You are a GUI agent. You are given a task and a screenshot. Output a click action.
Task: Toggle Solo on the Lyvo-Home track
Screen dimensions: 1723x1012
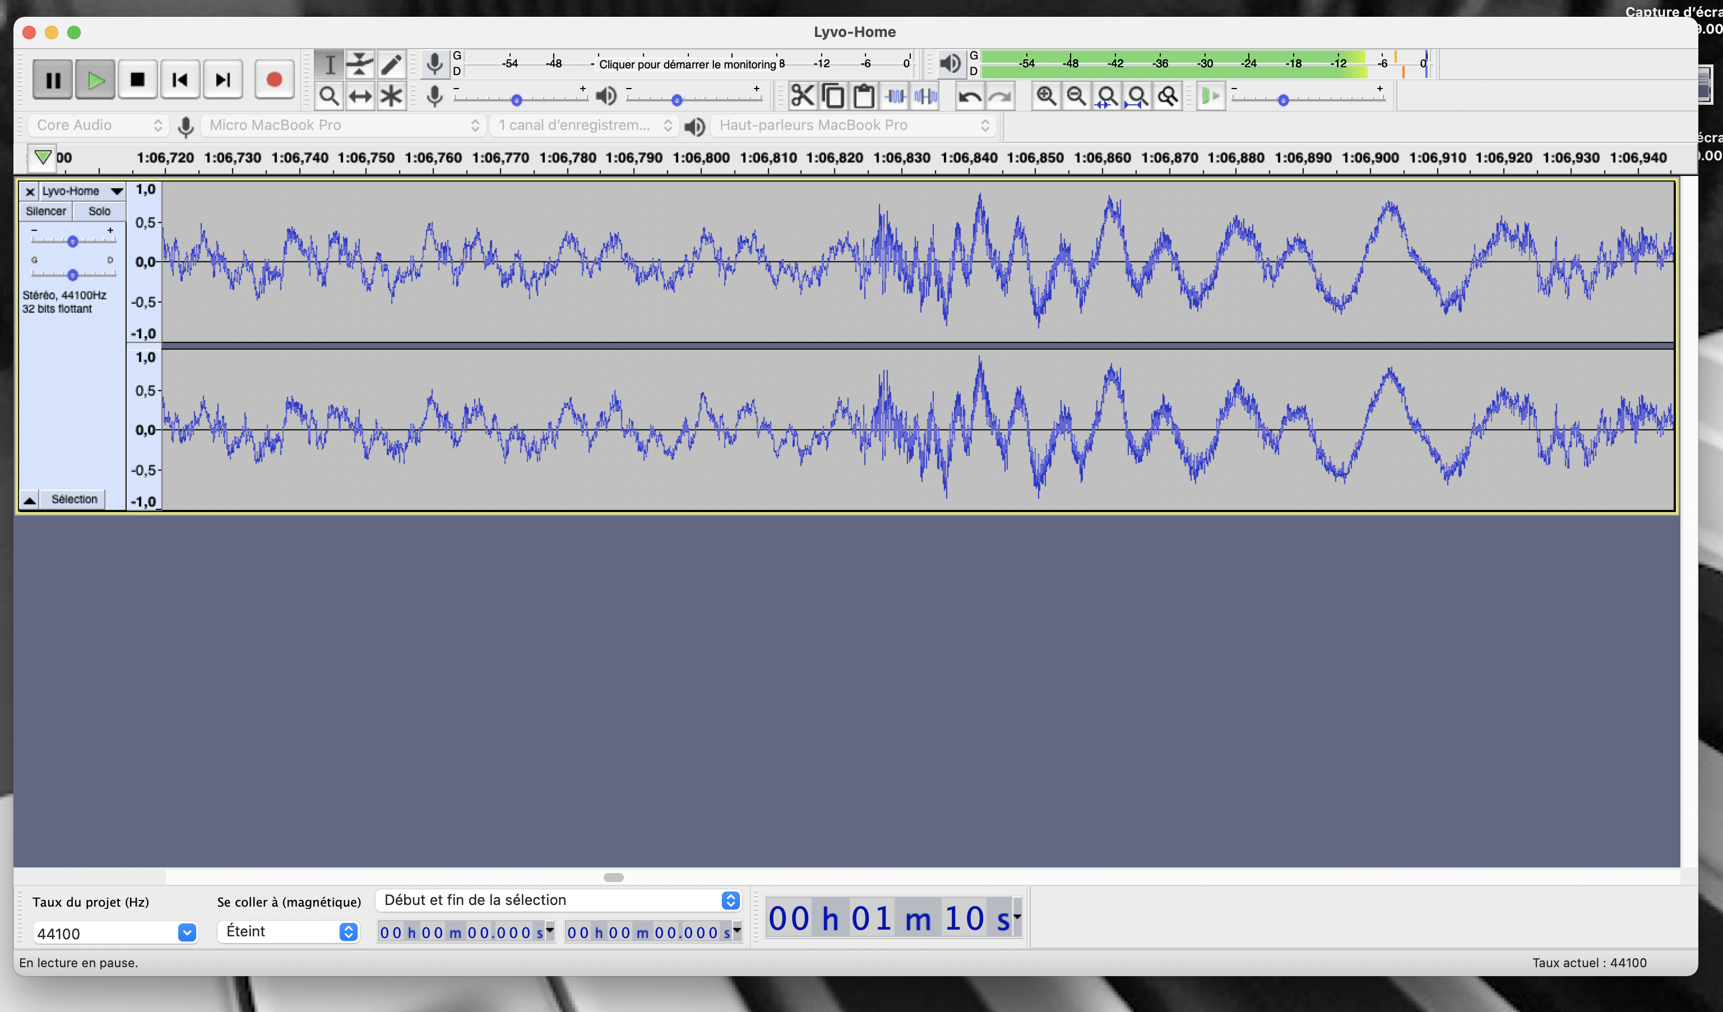(x=99, y=211)
